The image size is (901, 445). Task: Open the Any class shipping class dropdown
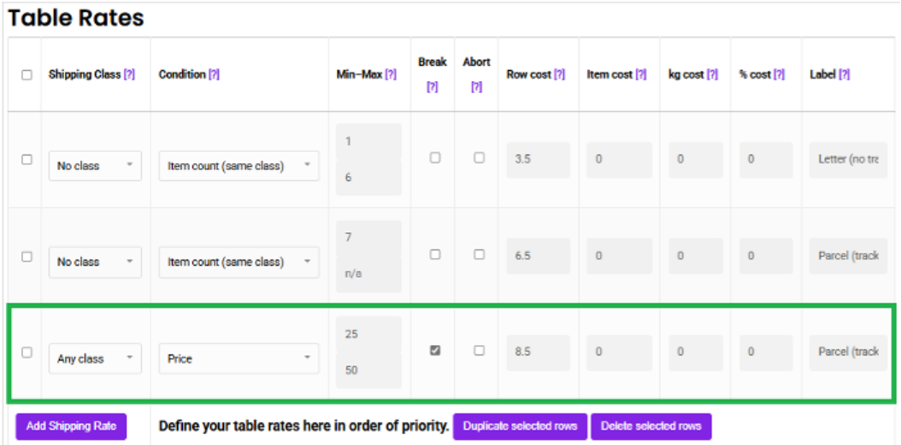pos(95,358)
